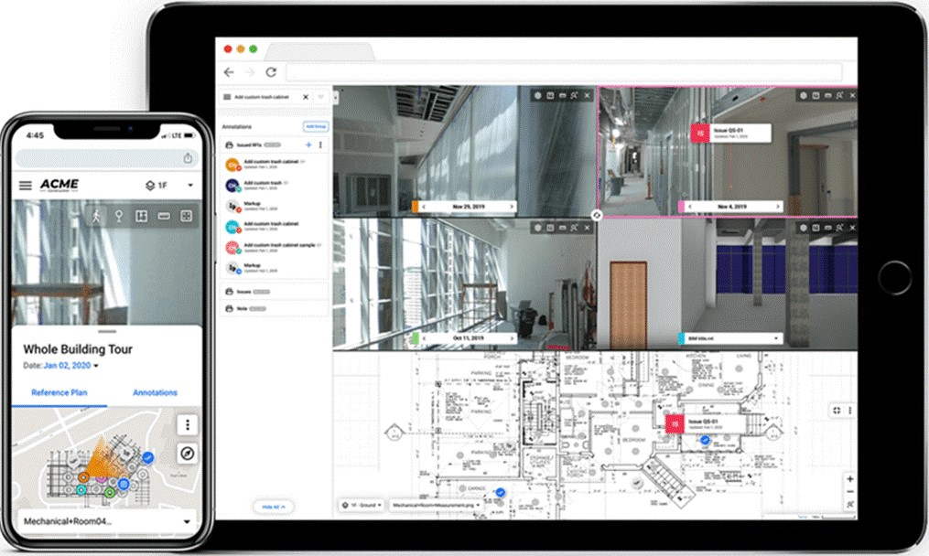
Task: Click the Hide All button
Action: click(274, 506)
